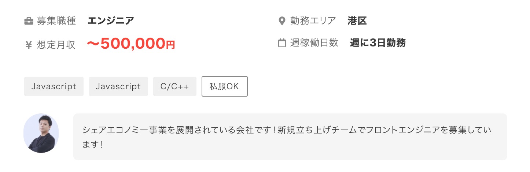Click the yen icon beside 想定月収
The image size is (530, 172).
tap(29, 45)
